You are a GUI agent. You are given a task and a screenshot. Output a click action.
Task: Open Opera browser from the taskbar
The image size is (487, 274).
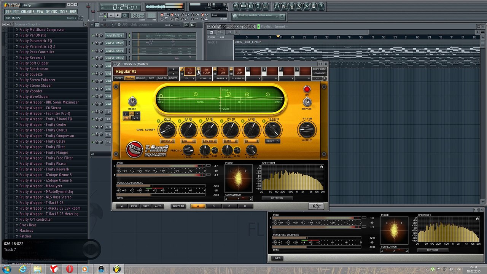[x=70, y=269]
